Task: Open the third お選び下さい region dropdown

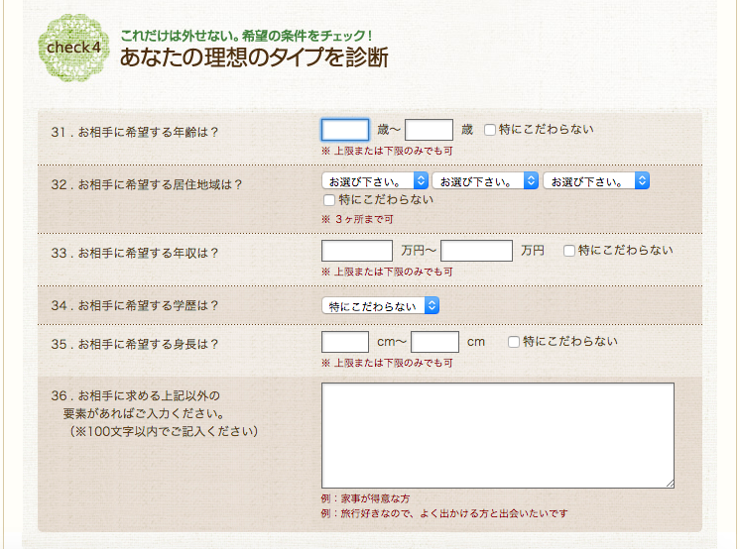Action: click(x=596, y=181)
